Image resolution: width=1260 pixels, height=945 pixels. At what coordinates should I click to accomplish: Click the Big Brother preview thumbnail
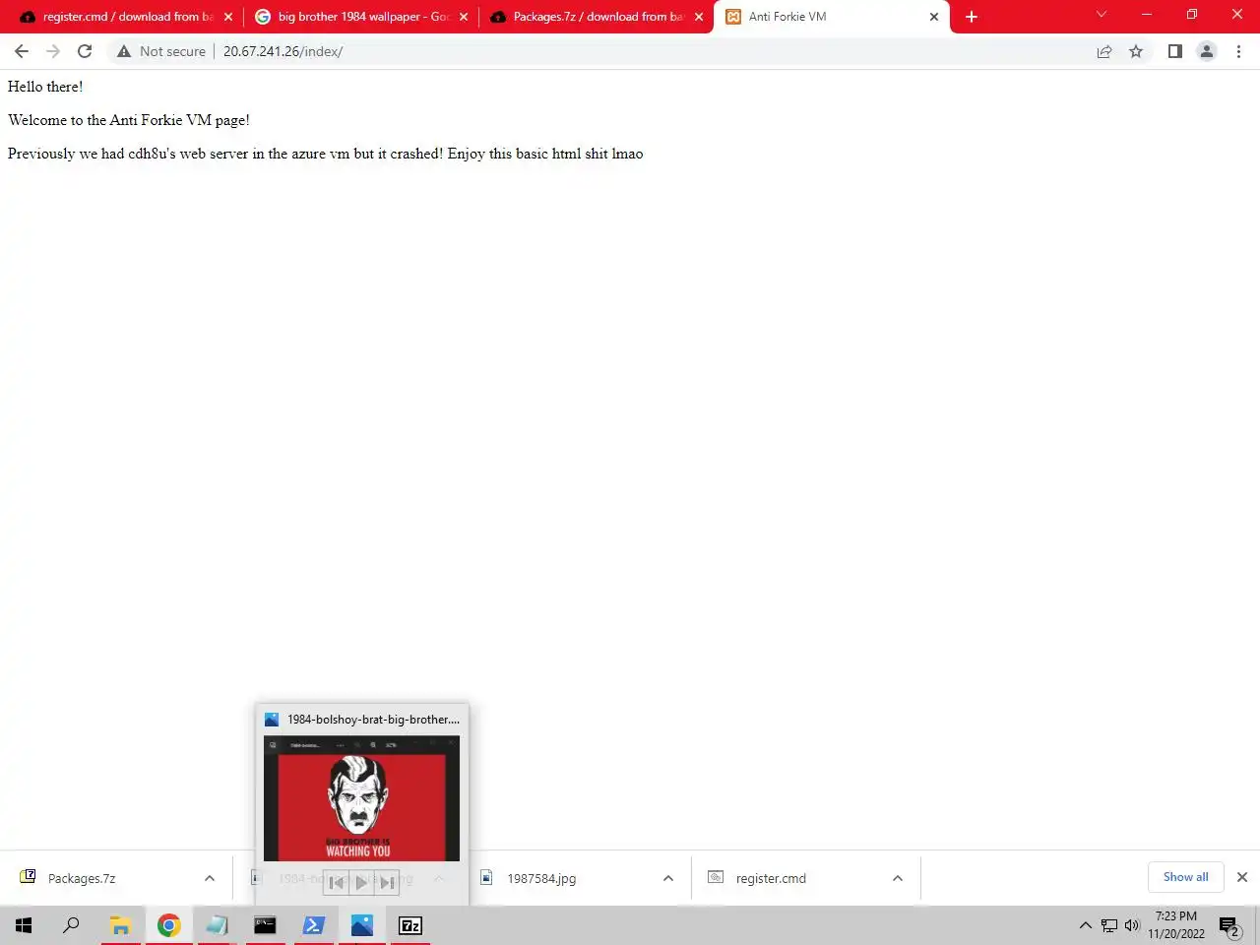coord(361,798)
